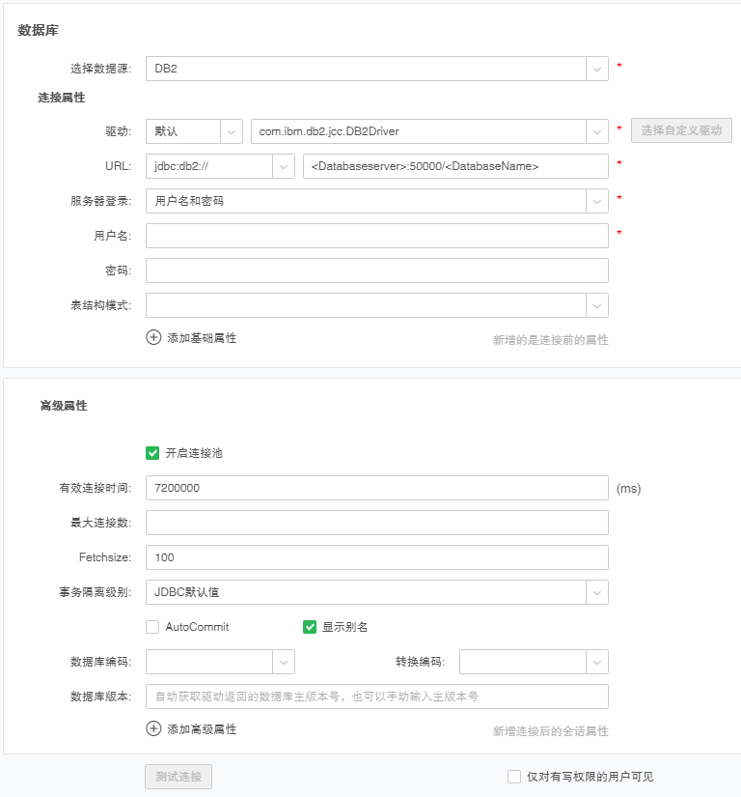The height and width of the screenshot is (797, 741).
Task: Open the com.ibm.db2.jcc.DB2Driver dropdown
Action: point(597,130)
